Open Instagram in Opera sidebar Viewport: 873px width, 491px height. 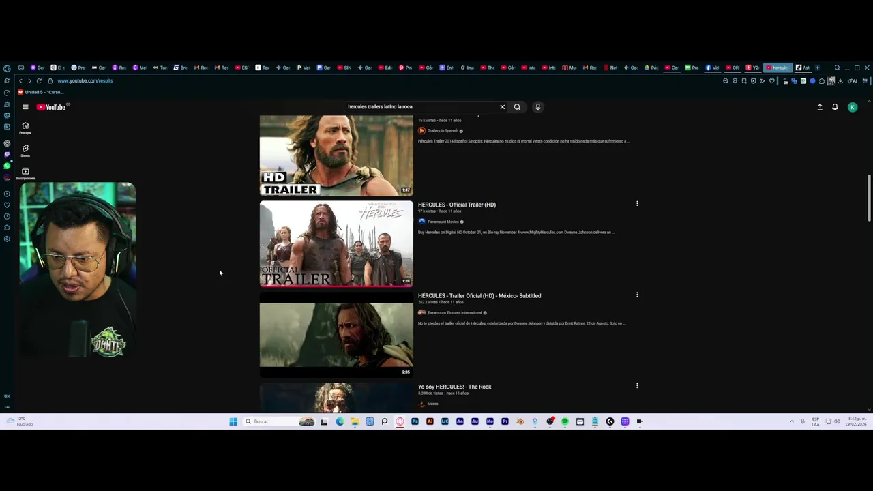(7, 177)
